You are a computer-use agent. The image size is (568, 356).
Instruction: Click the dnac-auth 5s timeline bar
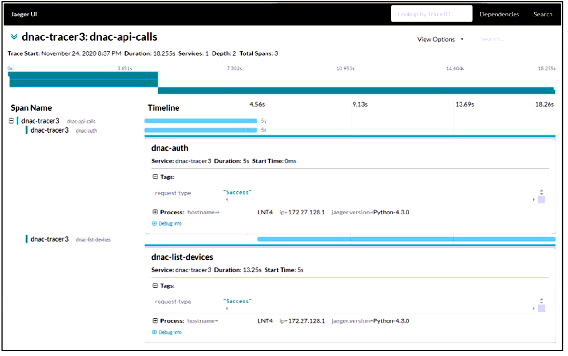point(201,130)
